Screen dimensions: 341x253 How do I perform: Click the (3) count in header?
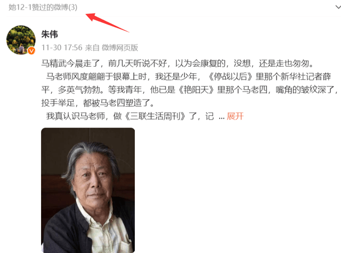click(73, 7)
